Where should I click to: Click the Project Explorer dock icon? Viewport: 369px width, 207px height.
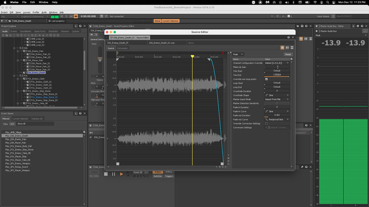76,26
